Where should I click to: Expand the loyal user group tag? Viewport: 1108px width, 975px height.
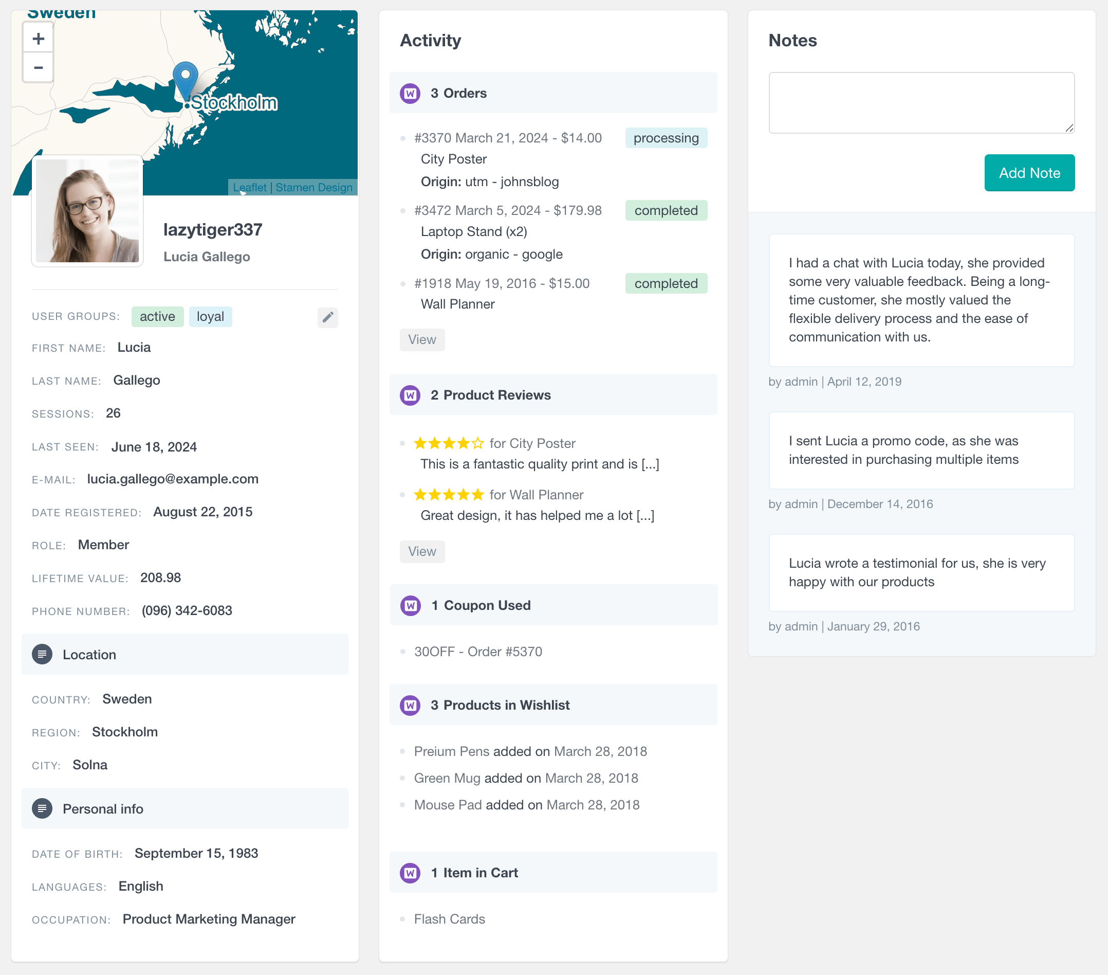(210, 316)
